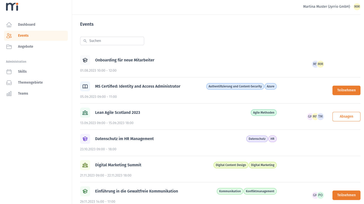
Task: Click the Lean Agile Scotland group icon
Action: (x=85, y=113)
